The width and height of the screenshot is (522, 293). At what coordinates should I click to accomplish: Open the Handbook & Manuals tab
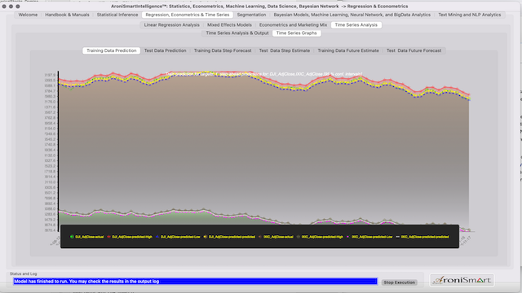tap(67, 15)
